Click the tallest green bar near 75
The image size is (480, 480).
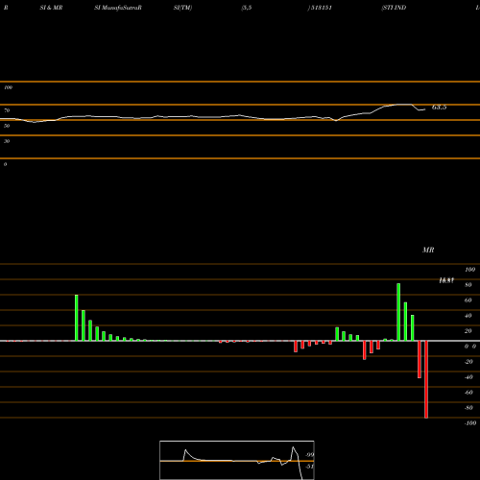[398, 312]
